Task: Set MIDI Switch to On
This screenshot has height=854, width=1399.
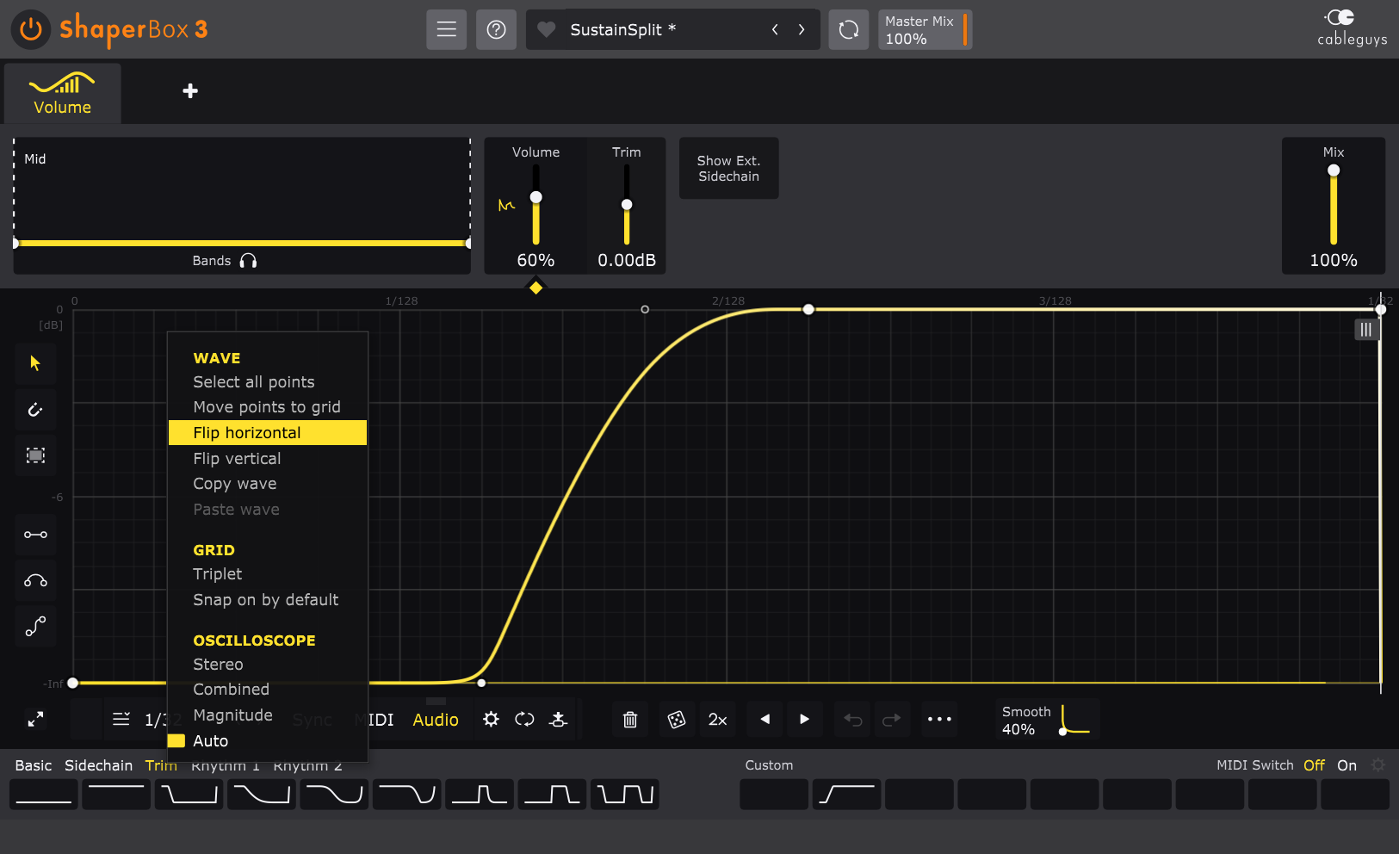Action: (1346, 765)
